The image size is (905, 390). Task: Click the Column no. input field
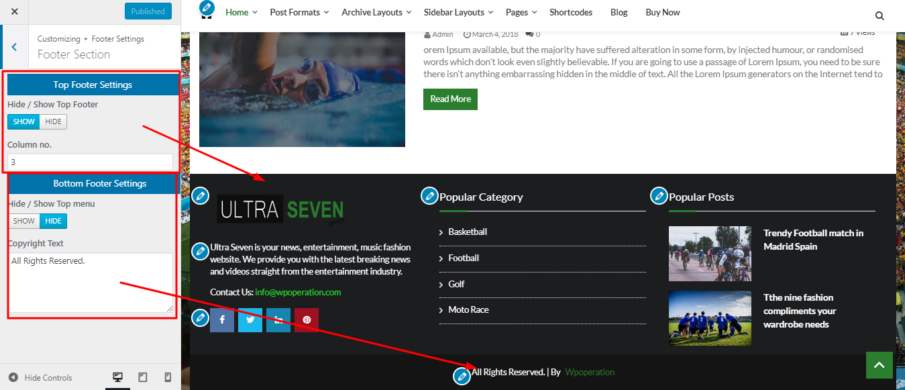click(x=90, y=162)
